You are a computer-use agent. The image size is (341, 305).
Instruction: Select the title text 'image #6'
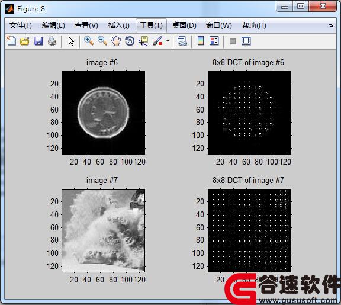click(x=102, y=63)
